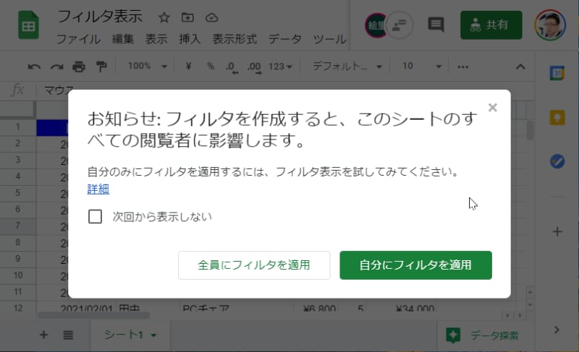The width and height of the screenshot is (579, 352).
Task: Star the document フィルタ表示
Action: pyautogui.click(x=164, y=17)
